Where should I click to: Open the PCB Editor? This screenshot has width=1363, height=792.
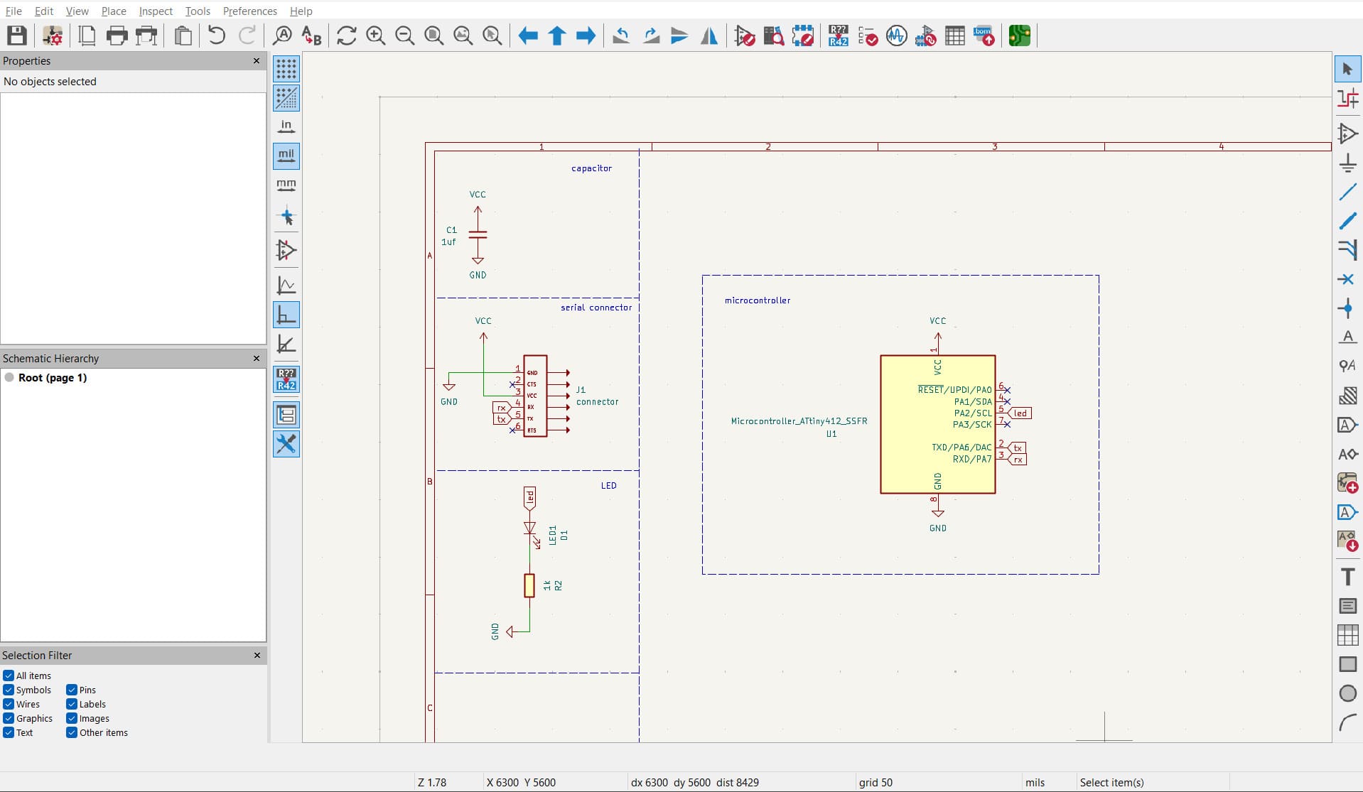[x=1019, y=36]
